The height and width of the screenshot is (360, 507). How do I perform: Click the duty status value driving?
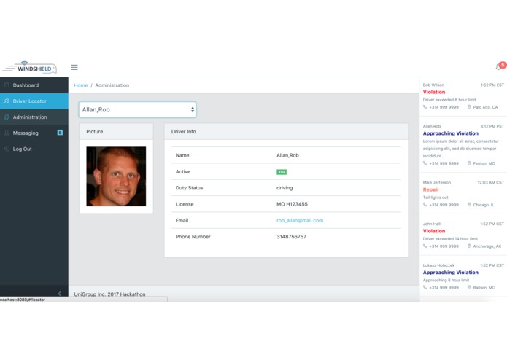pos(285,188)
